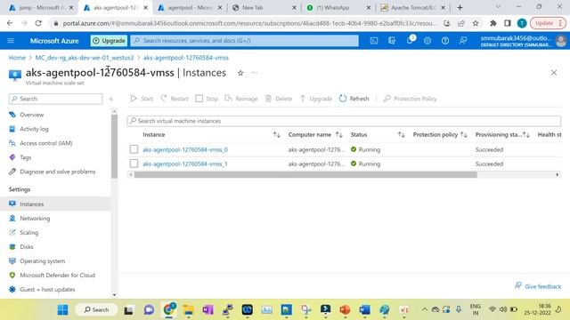Go to Home breadcrumb
570x320 pixels.
17,58
